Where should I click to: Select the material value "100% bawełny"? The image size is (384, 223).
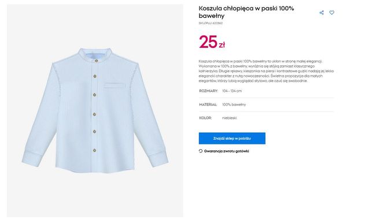[x=234, y=105]
